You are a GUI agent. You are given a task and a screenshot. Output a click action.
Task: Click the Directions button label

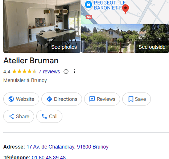(x=66, y=99)
